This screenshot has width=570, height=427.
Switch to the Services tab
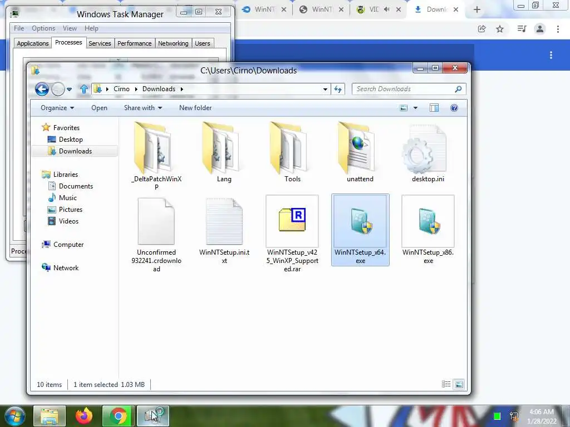(100, 43)
